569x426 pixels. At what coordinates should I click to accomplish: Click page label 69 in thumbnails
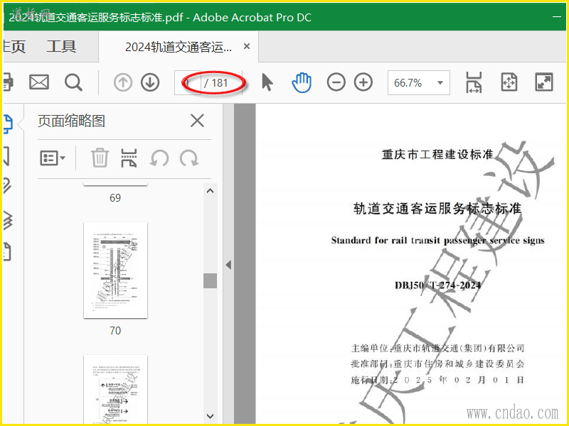click(x=115, y=198)
